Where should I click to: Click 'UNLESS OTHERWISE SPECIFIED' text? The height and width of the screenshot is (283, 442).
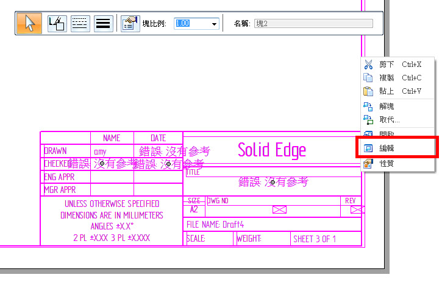click(112, 204)
